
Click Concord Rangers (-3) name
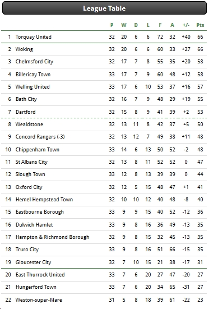click(40, 137)
